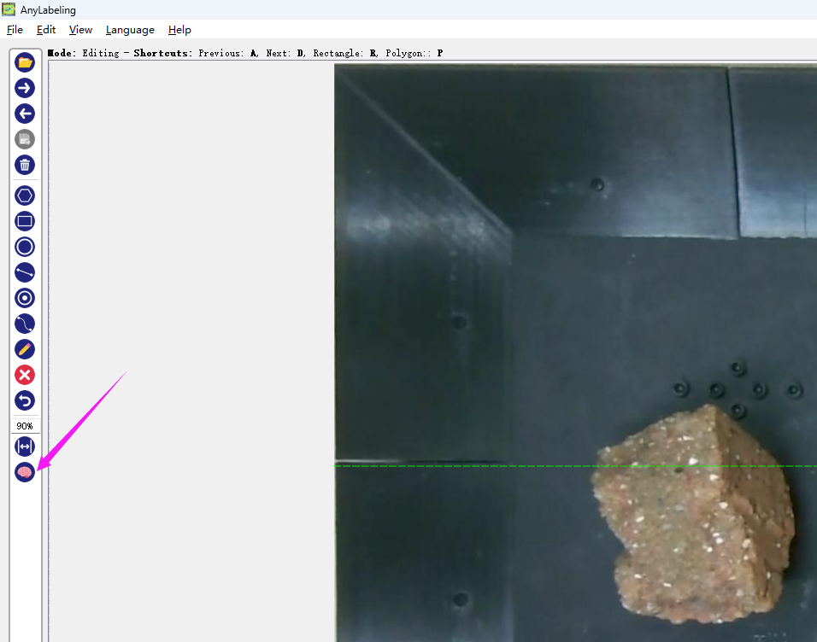Go to previous image with left arrow
The image size is (817, 642).
coord(25,114)
